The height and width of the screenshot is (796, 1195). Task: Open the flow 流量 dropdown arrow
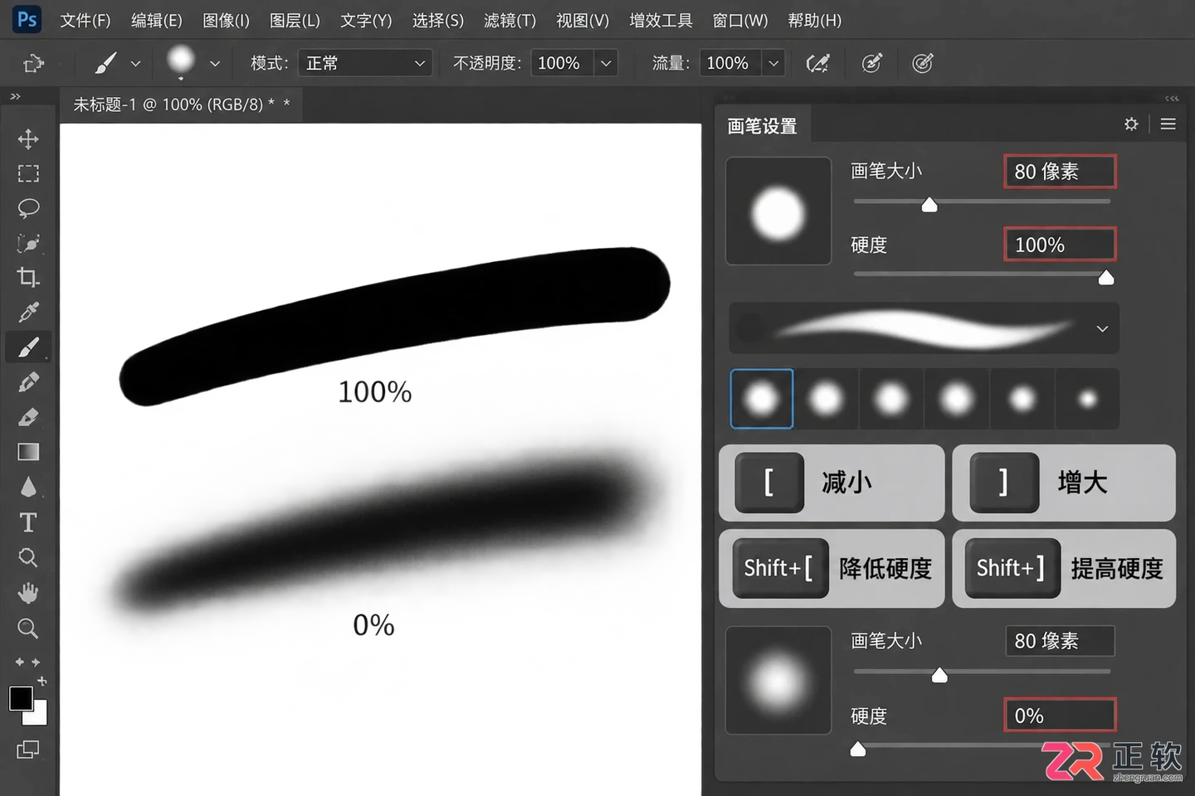click(773, 63)
